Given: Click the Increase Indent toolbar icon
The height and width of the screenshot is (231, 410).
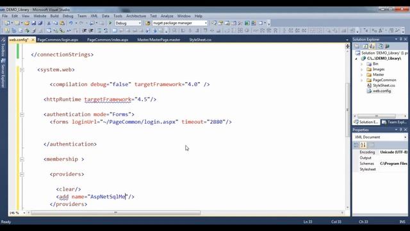Looking at the screenshot, I should tap(91, 31).
